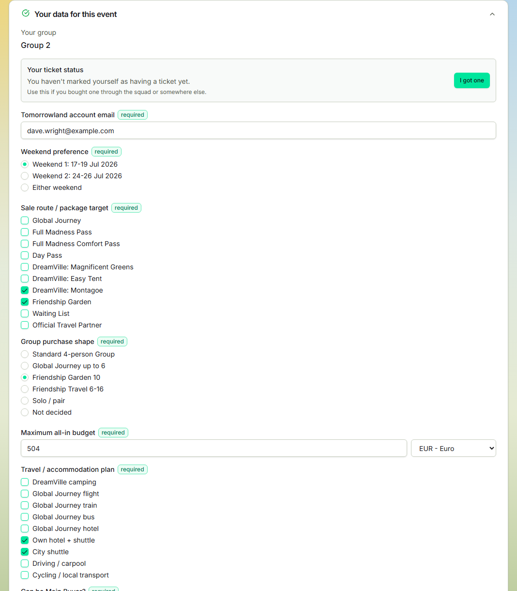Uncheck the City shuttle option
Screen dimensions: 517x591
point(25,552)
